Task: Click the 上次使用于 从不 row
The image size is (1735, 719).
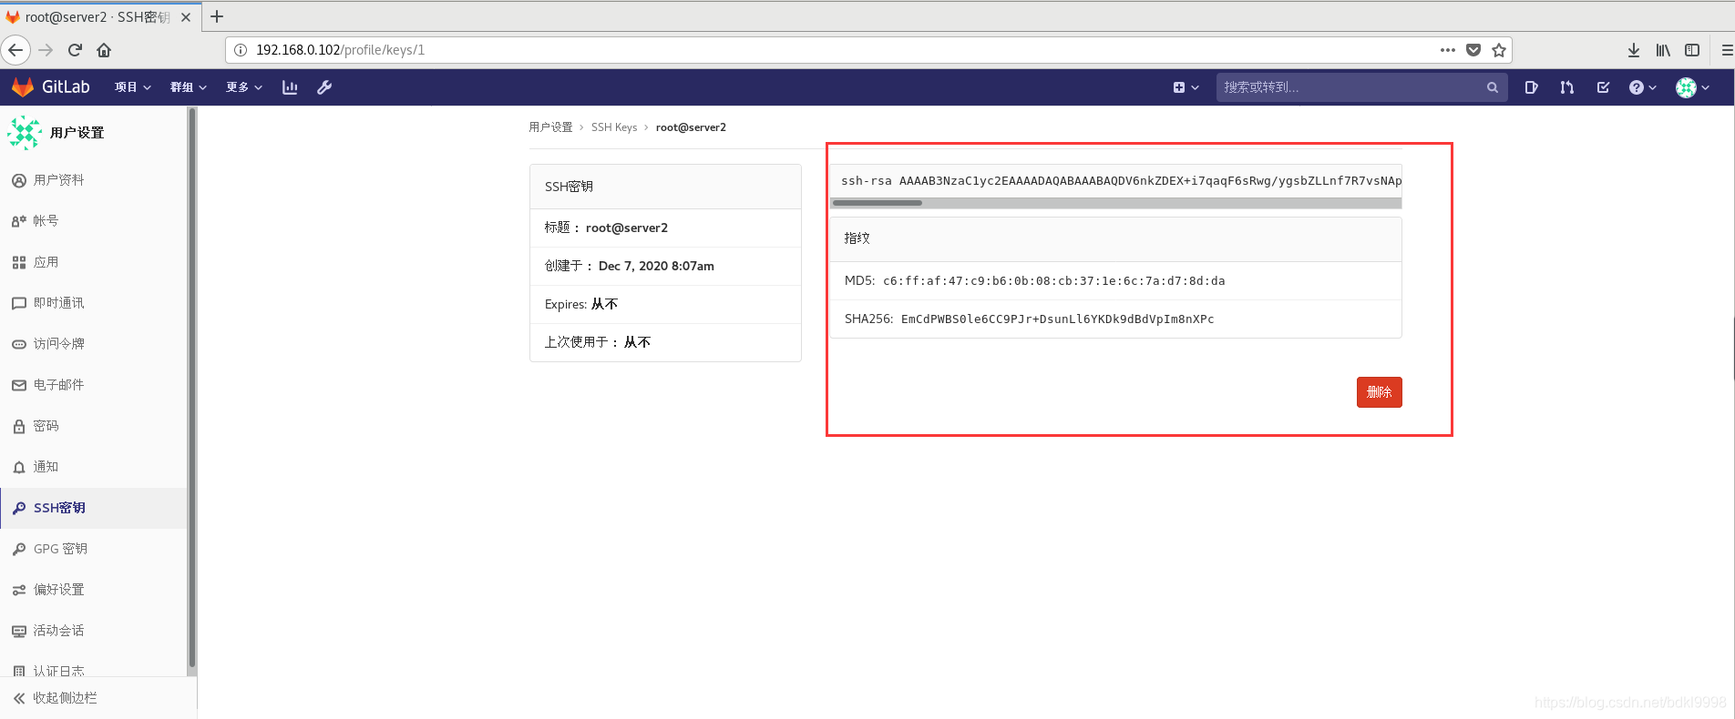Action: 665,342
